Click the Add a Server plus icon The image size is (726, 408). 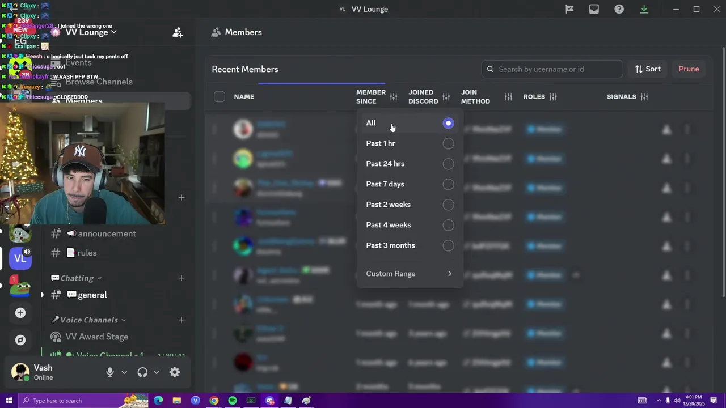point(20,313)
